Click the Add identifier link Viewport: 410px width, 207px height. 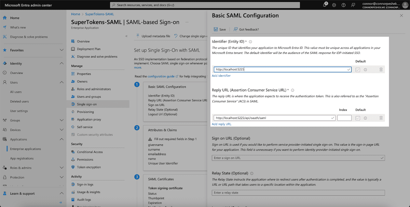[221, 76]
